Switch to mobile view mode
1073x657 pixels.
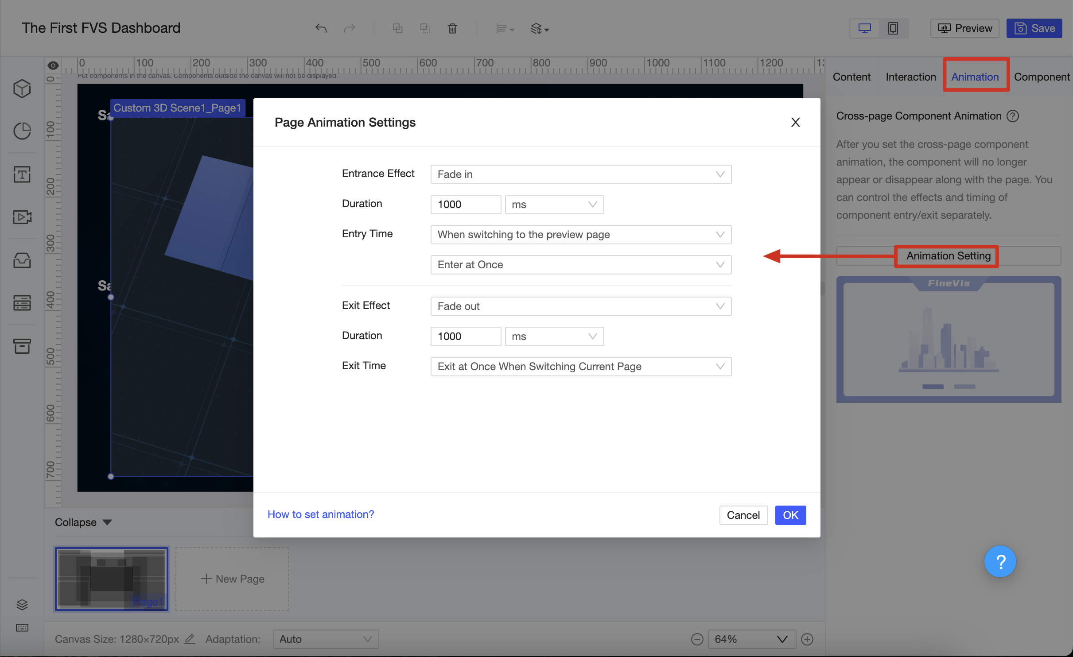point(893,28)
